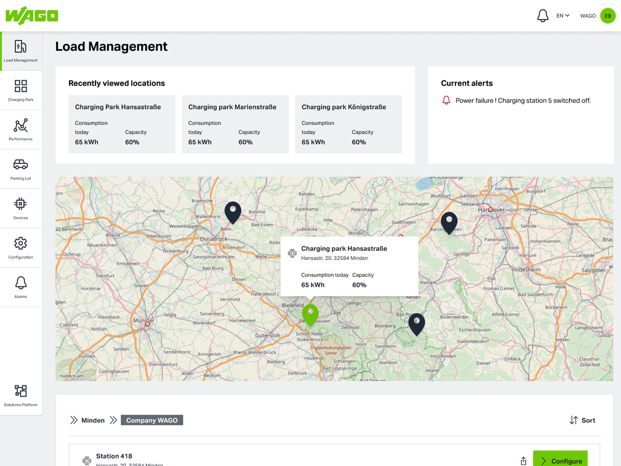Click the Sort label

(x=588, y=420)
